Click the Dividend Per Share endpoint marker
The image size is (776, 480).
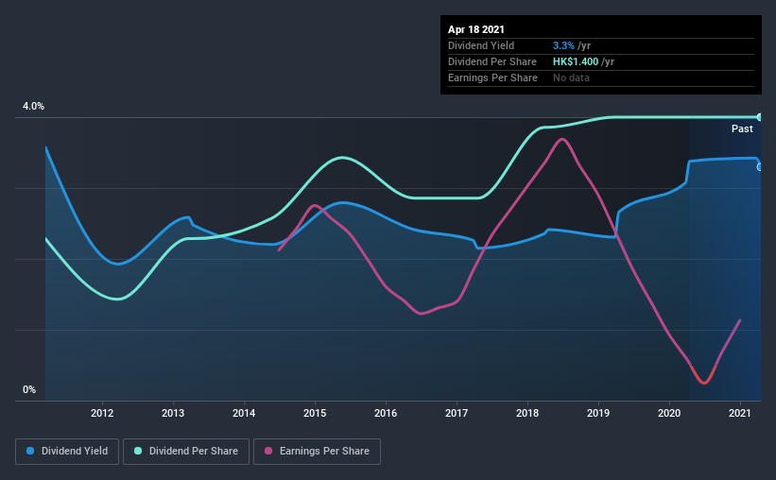click(760, 117)
